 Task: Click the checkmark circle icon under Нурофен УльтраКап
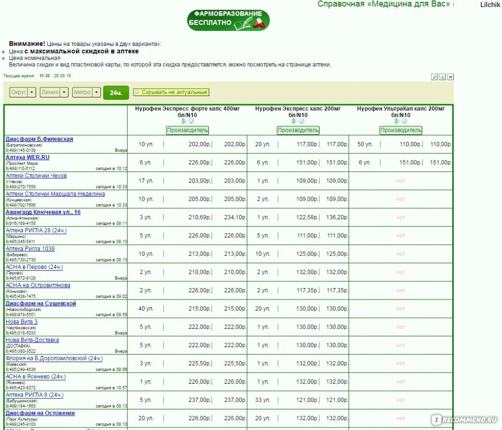(404, 121)
